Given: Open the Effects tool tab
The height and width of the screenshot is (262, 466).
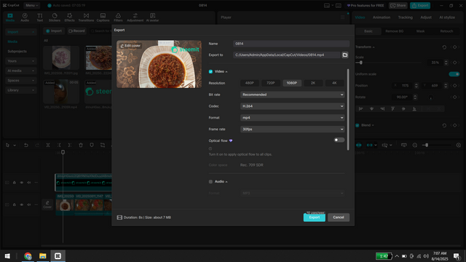Looking at the screenshot, I should click(70, 17).
